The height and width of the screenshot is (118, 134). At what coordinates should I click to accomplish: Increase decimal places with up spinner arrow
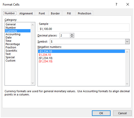72,34
